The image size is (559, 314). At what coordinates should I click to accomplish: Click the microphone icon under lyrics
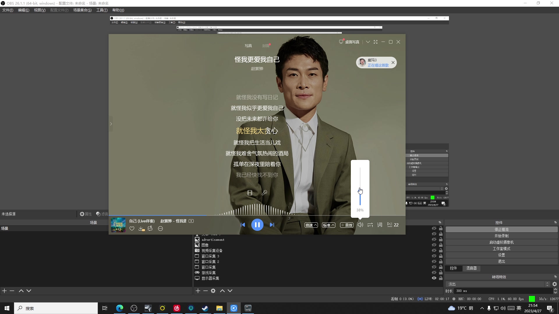(264, 193)
